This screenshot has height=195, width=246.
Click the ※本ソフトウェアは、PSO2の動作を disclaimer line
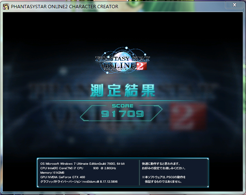click(164, 177)
